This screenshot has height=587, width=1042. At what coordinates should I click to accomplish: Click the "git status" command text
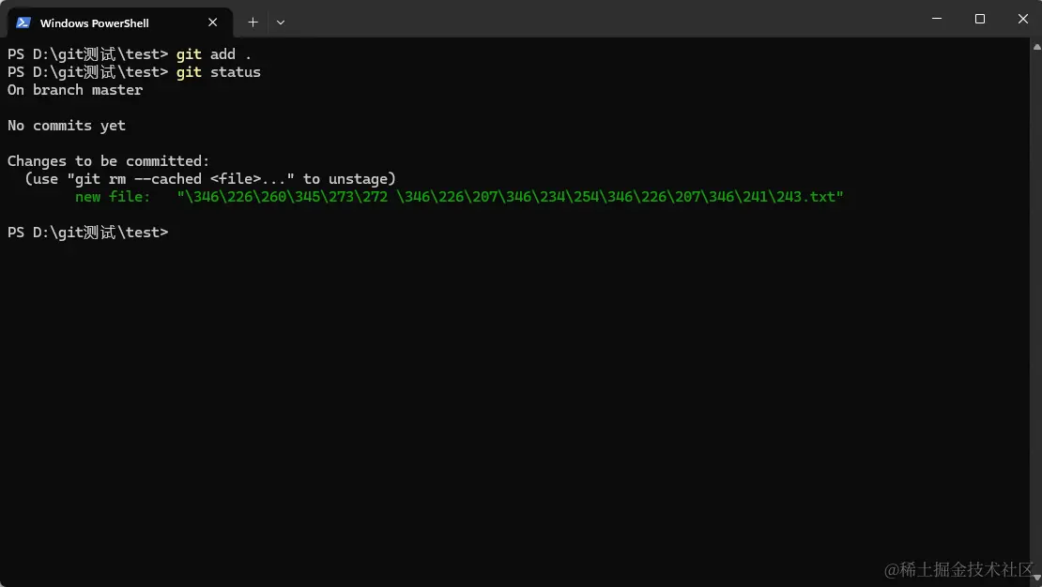(x=218, y=72)
